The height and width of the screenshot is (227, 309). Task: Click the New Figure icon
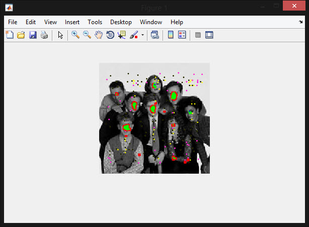(x=9, y=35)
